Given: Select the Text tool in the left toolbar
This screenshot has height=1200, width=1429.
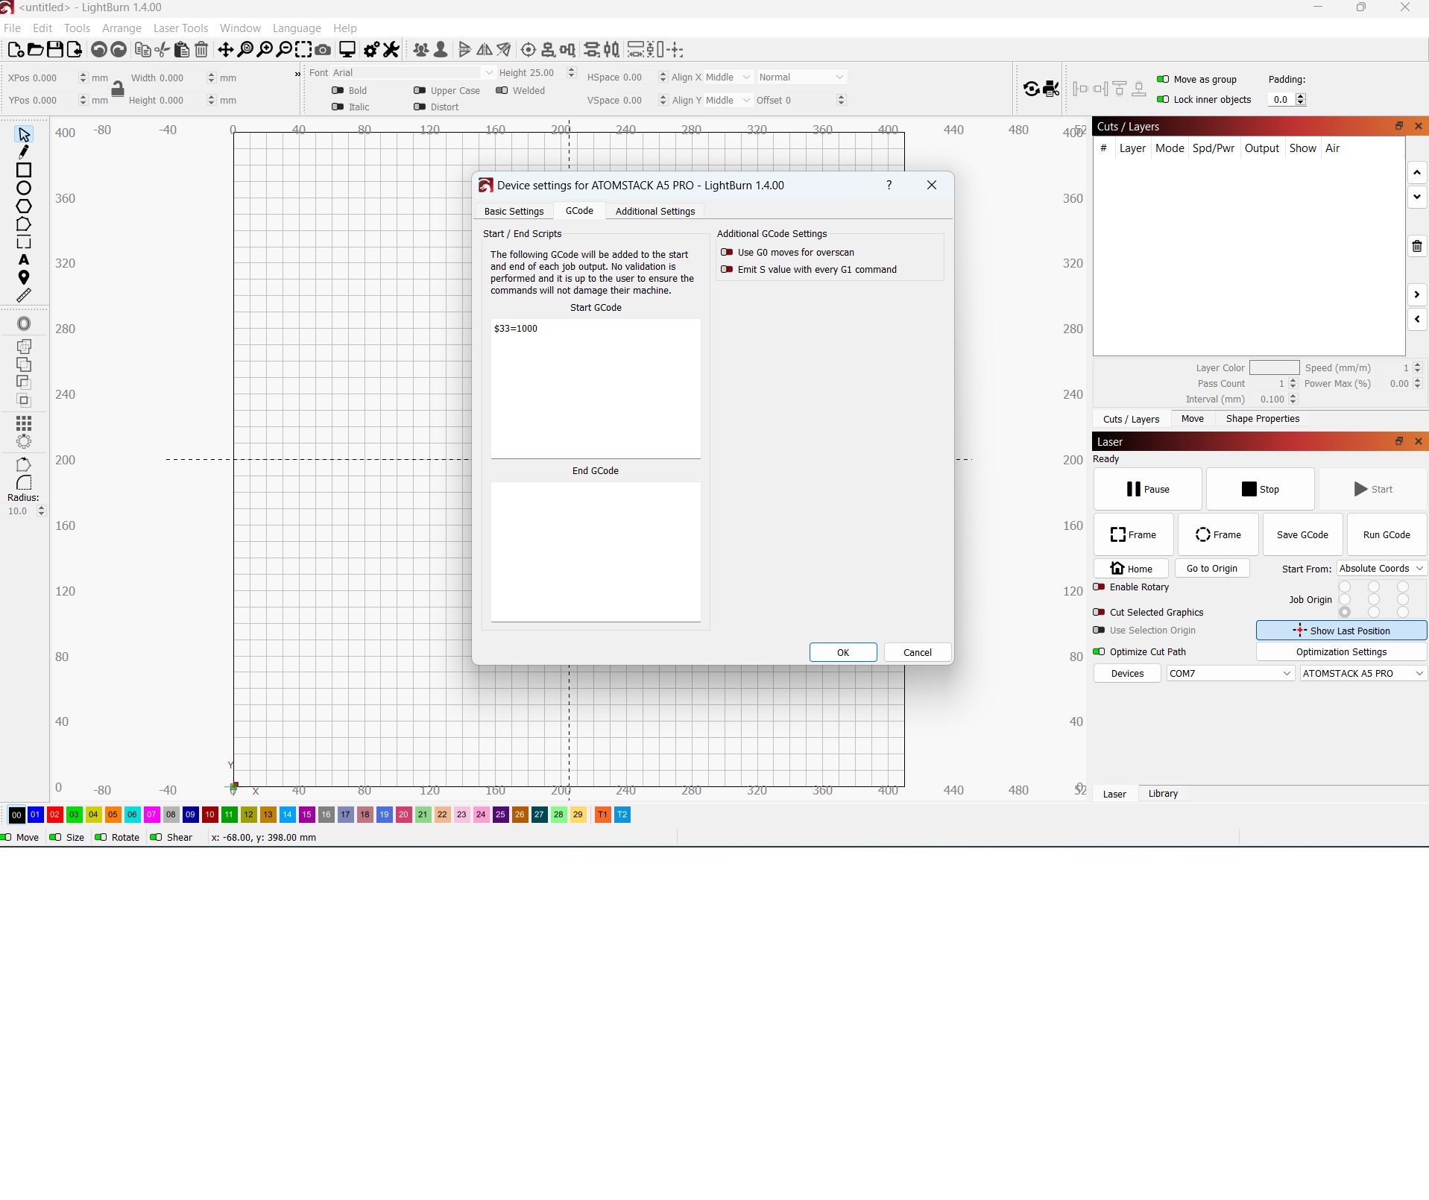Looking at the screenshot, I should coord(24,260).
